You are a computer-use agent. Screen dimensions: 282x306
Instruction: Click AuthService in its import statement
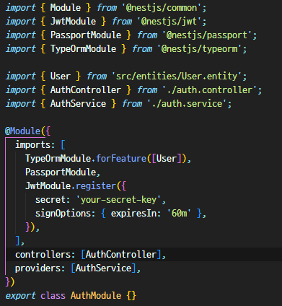tap(78, 104)
